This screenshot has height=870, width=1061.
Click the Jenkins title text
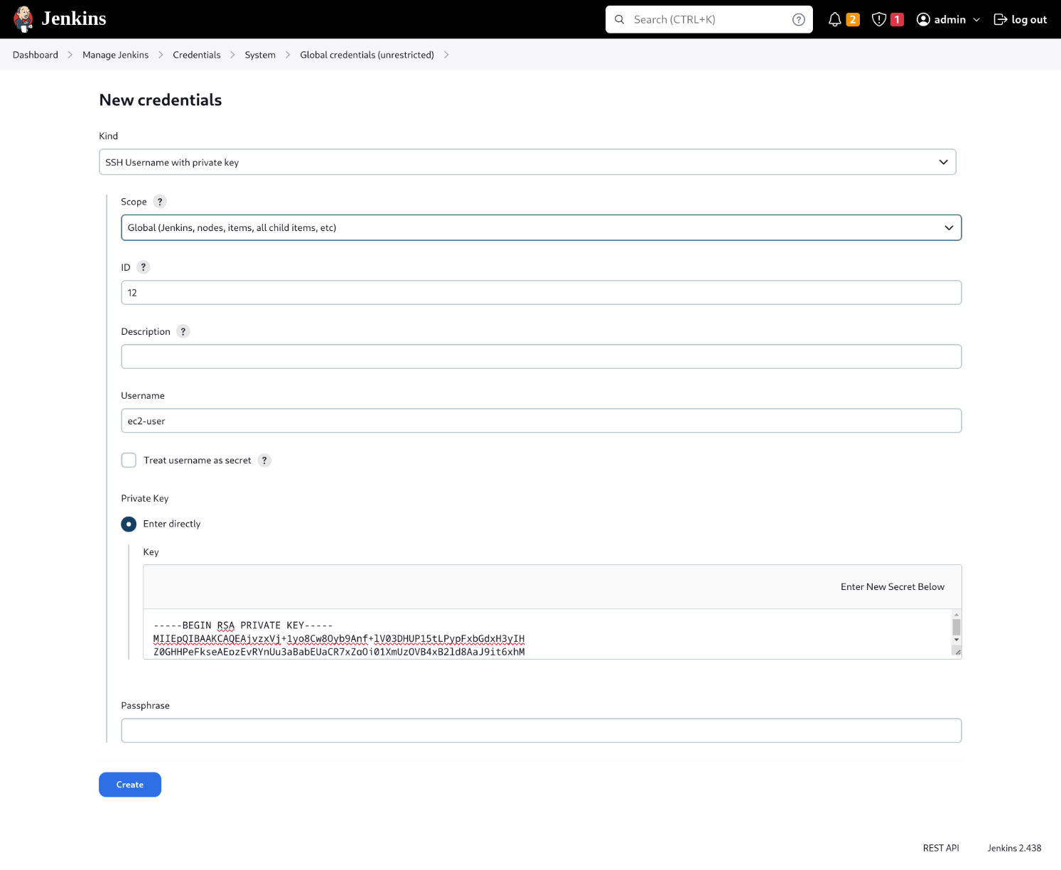[x=74, y=18]
